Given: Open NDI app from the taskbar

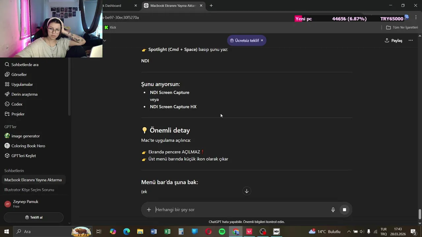Looking at the screenshot, I should (x=276, y=231).
